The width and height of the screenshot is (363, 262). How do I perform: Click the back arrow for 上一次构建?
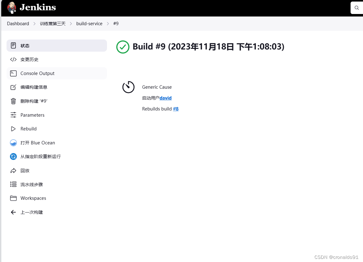tap(13, 212)
